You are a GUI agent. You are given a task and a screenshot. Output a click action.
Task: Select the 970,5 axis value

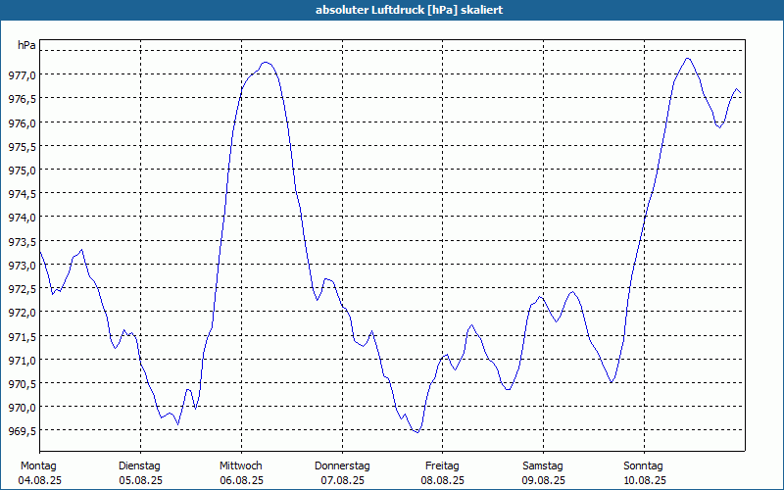[x=23, y=384]
